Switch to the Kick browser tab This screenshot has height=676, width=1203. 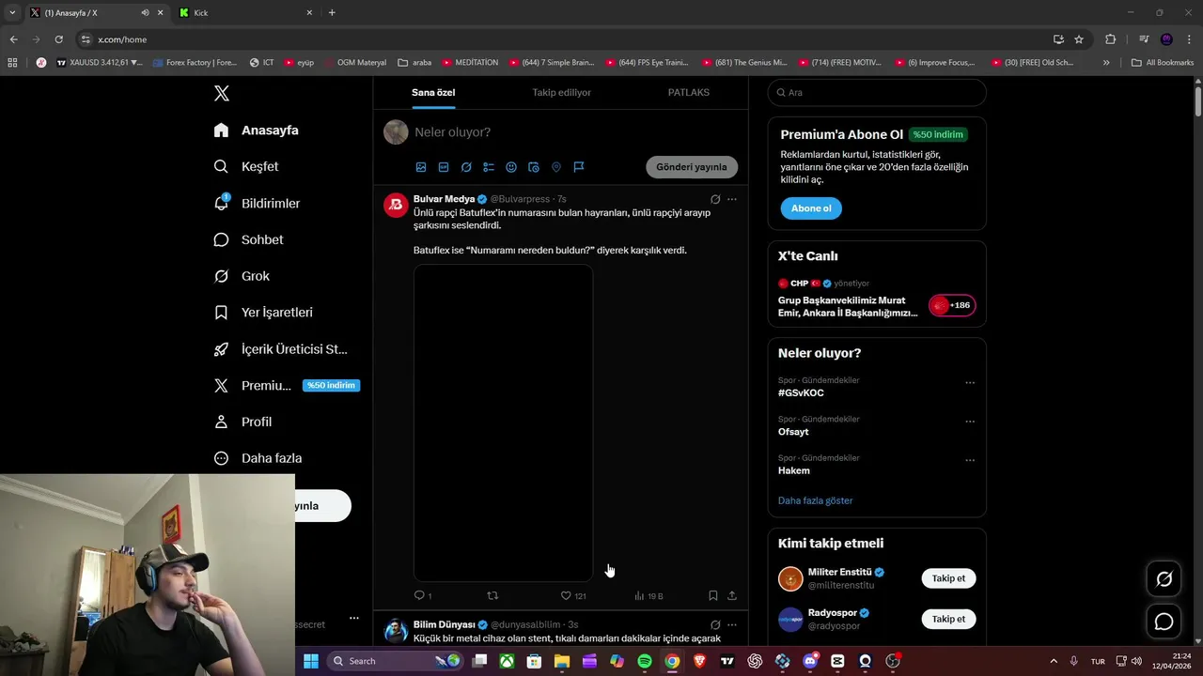[x=246, y=12]
